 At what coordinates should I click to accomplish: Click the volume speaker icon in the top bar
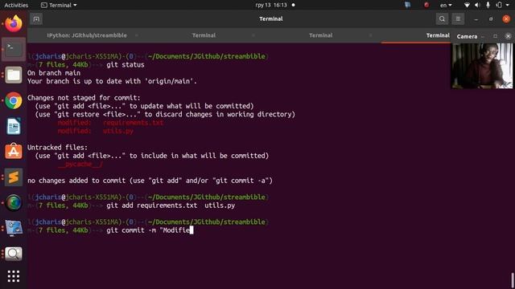[477, 5]
